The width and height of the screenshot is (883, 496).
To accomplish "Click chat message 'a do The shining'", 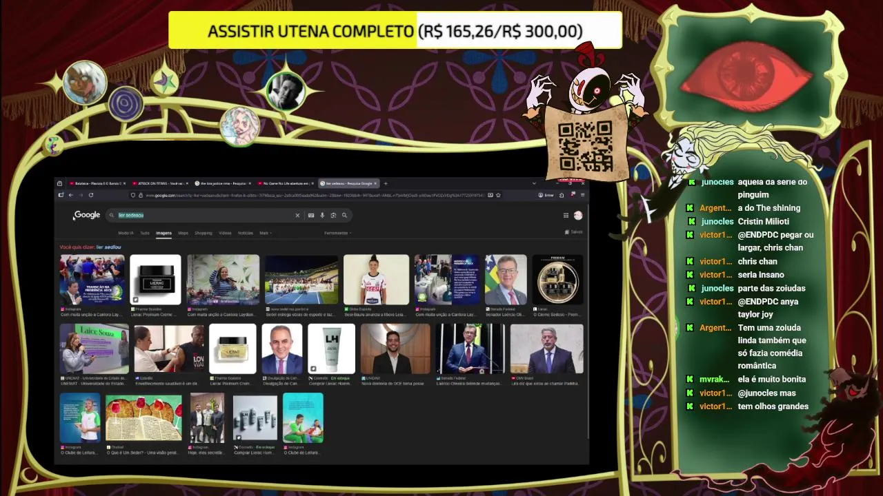I will 769,208.
